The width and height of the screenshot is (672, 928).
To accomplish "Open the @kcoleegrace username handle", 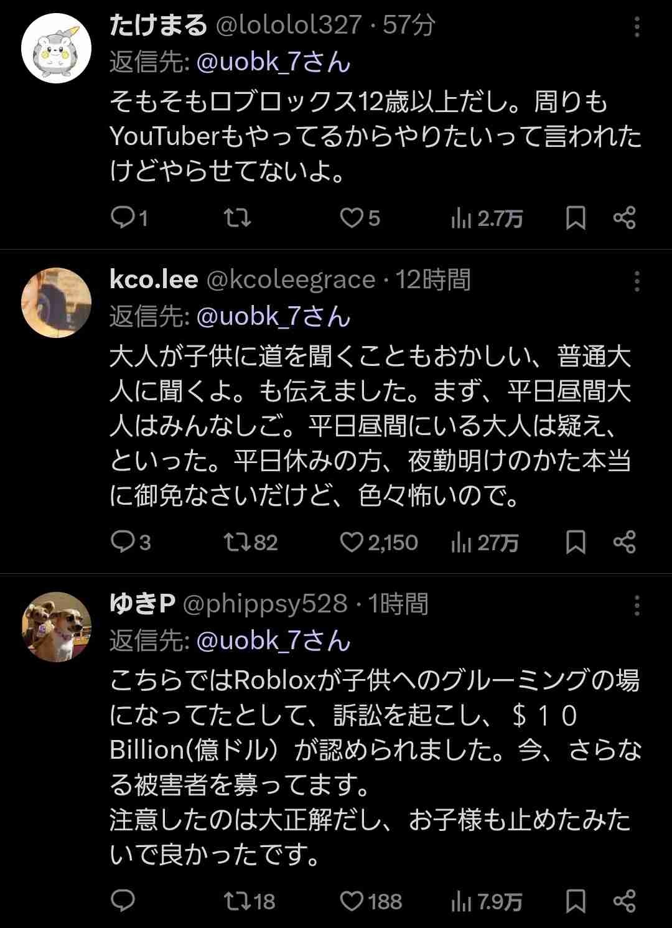I will (x=291, y=280).
